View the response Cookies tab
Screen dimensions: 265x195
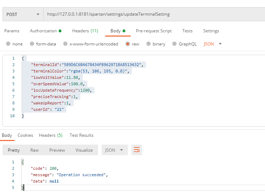click(25, 135)
